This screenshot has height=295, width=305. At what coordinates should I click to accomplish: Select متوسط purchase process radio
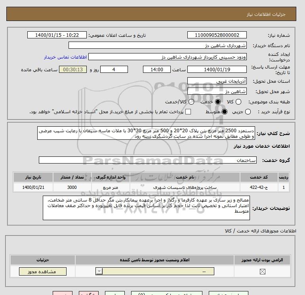(225, 112)
